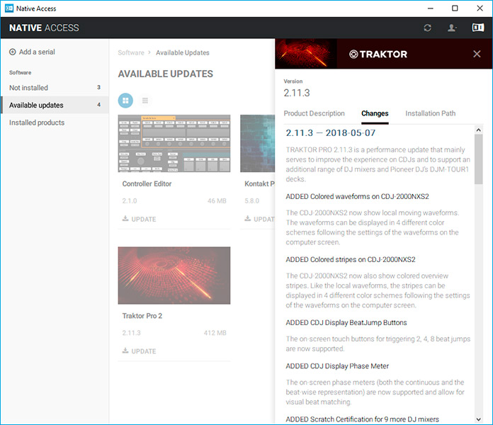Click the refresh icon in header
The width and height of the screenshot is (493, 425).
(427, 28)
